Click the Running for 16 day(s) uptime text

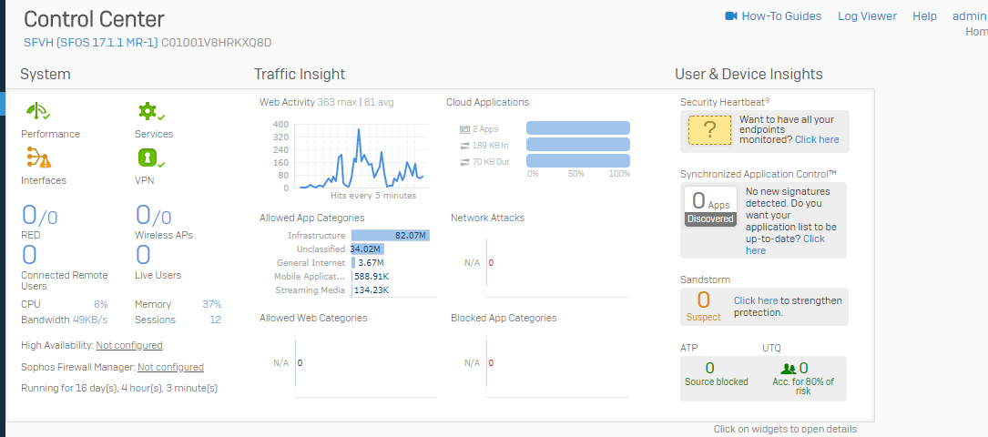(x=119, y=388)
